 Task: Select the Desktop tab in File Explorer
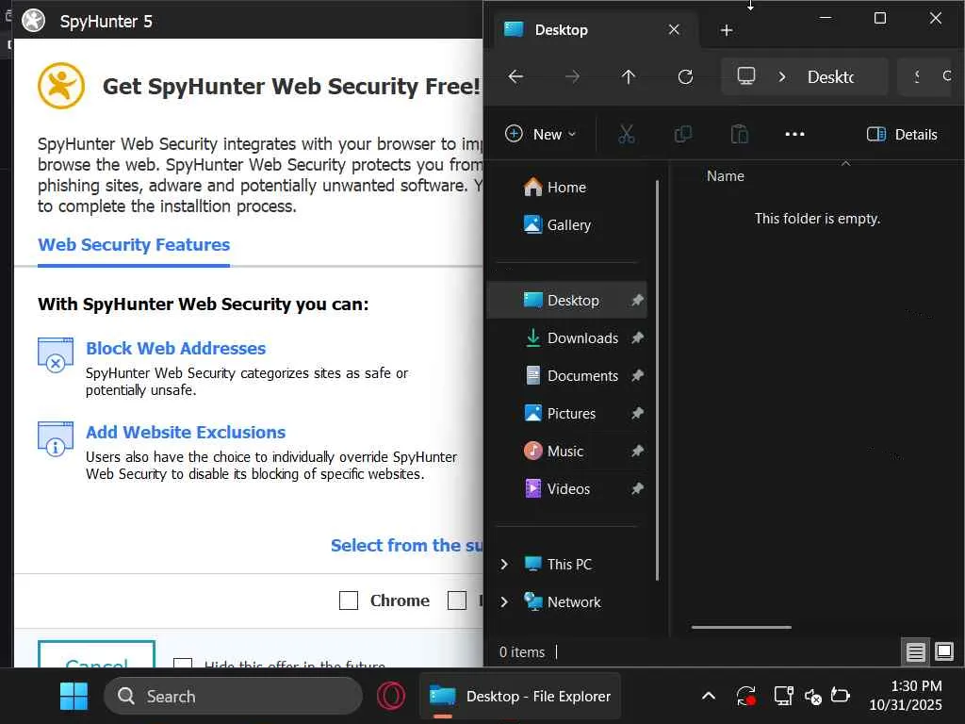point(596,29)
